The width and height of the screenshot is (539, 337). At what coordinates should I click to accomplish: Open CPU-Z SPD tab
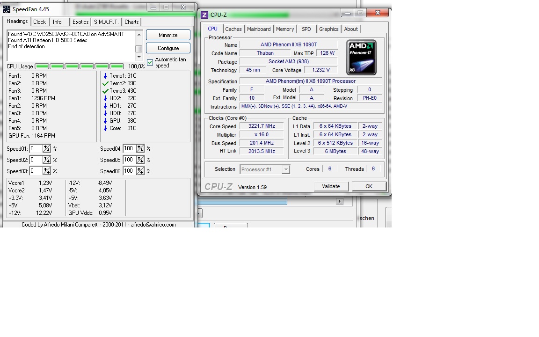(x=306, y=29)
